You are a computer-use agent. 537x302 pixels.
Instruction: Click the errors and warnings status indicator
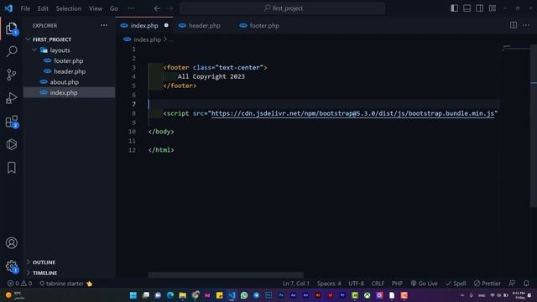pos(19,284)
